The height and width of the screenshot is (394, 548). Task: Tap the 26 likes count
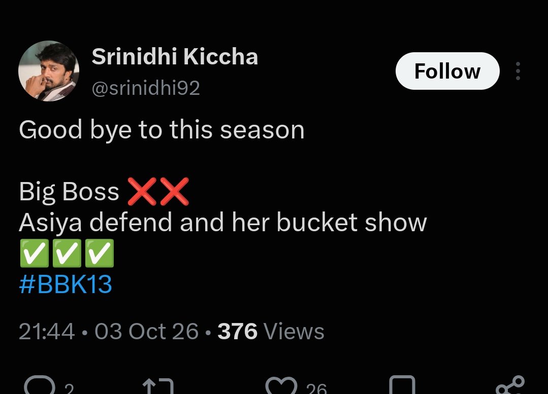(316, 388)
